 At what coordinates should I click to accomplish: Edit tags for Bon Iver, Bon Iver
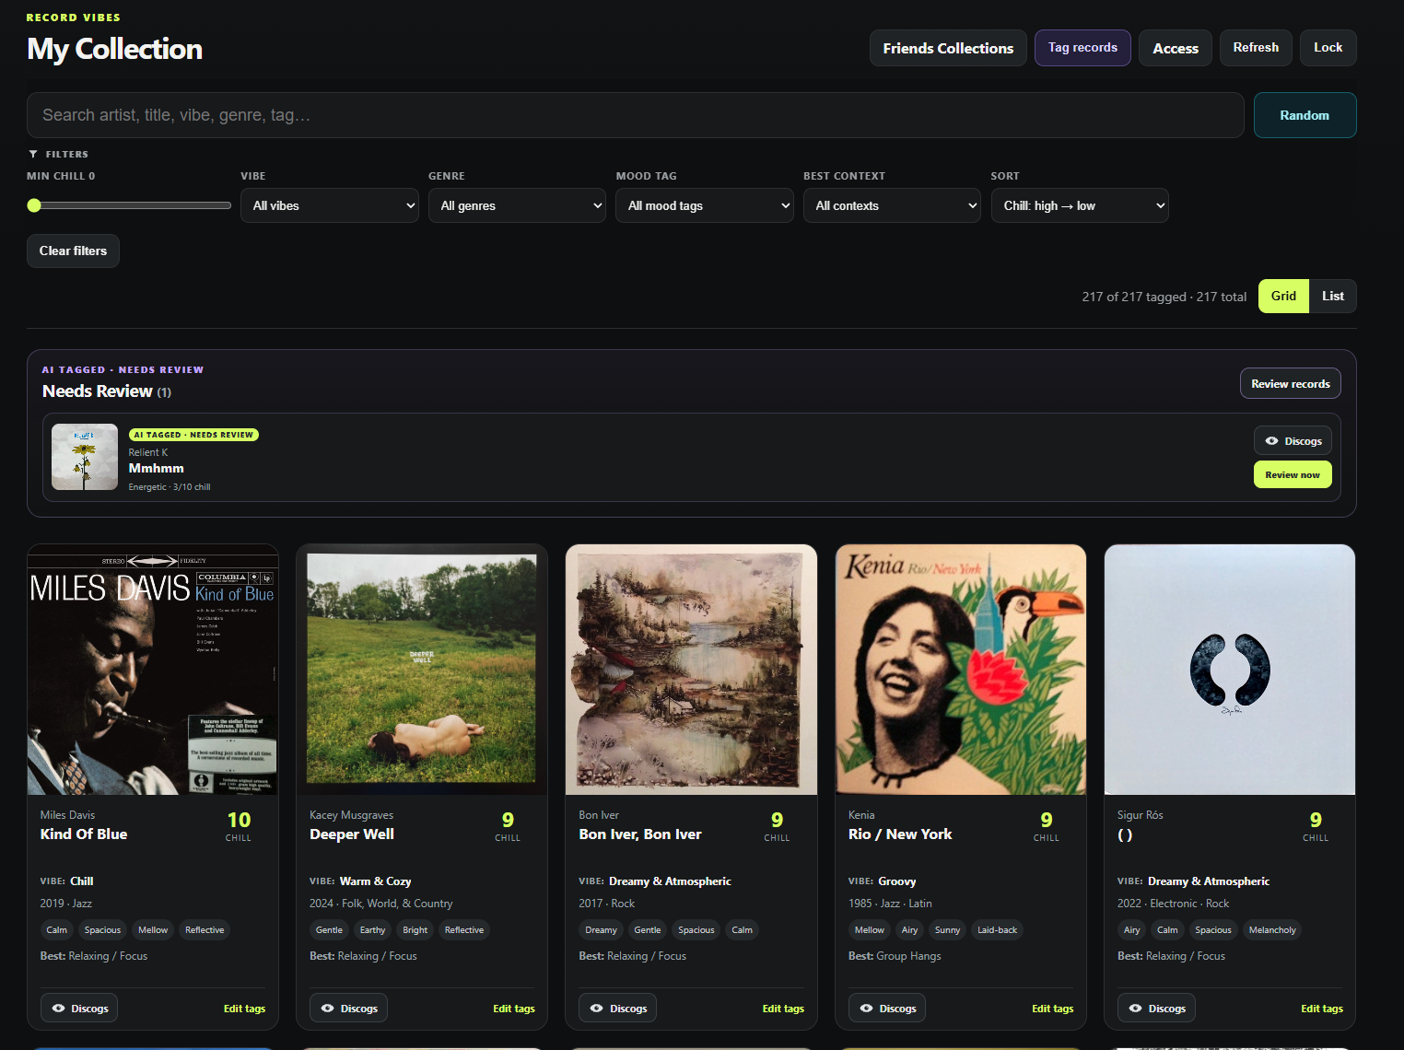[x=783, y=1009]
